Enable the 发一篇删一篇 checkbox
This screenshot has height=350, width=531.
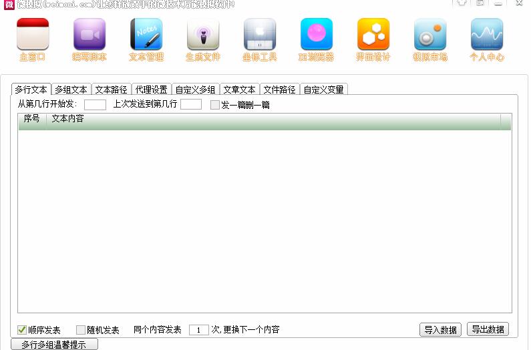coord(214,105)
